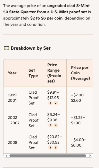Click the horizontal scrollbar thumb under table

click(x=48, y=156)
